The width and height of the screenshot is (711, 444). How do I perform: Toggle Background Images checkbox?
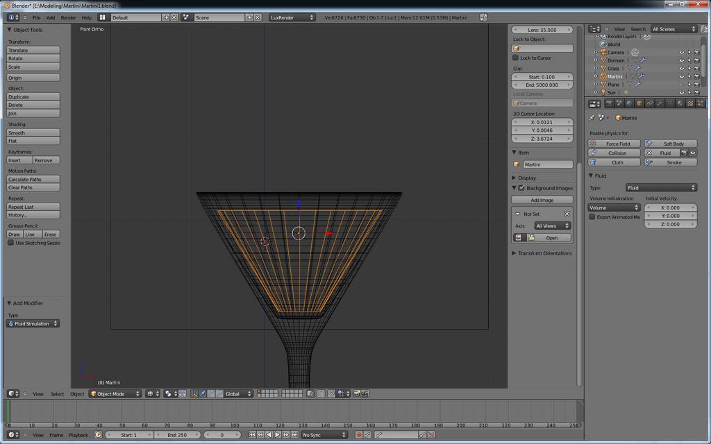pos(521,187)
